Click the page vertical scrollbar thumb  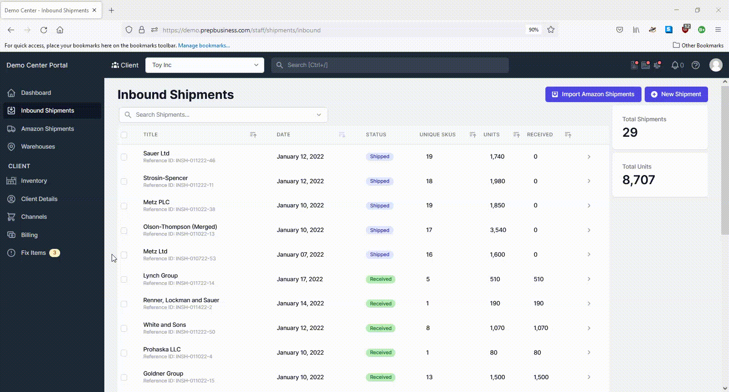725,160
